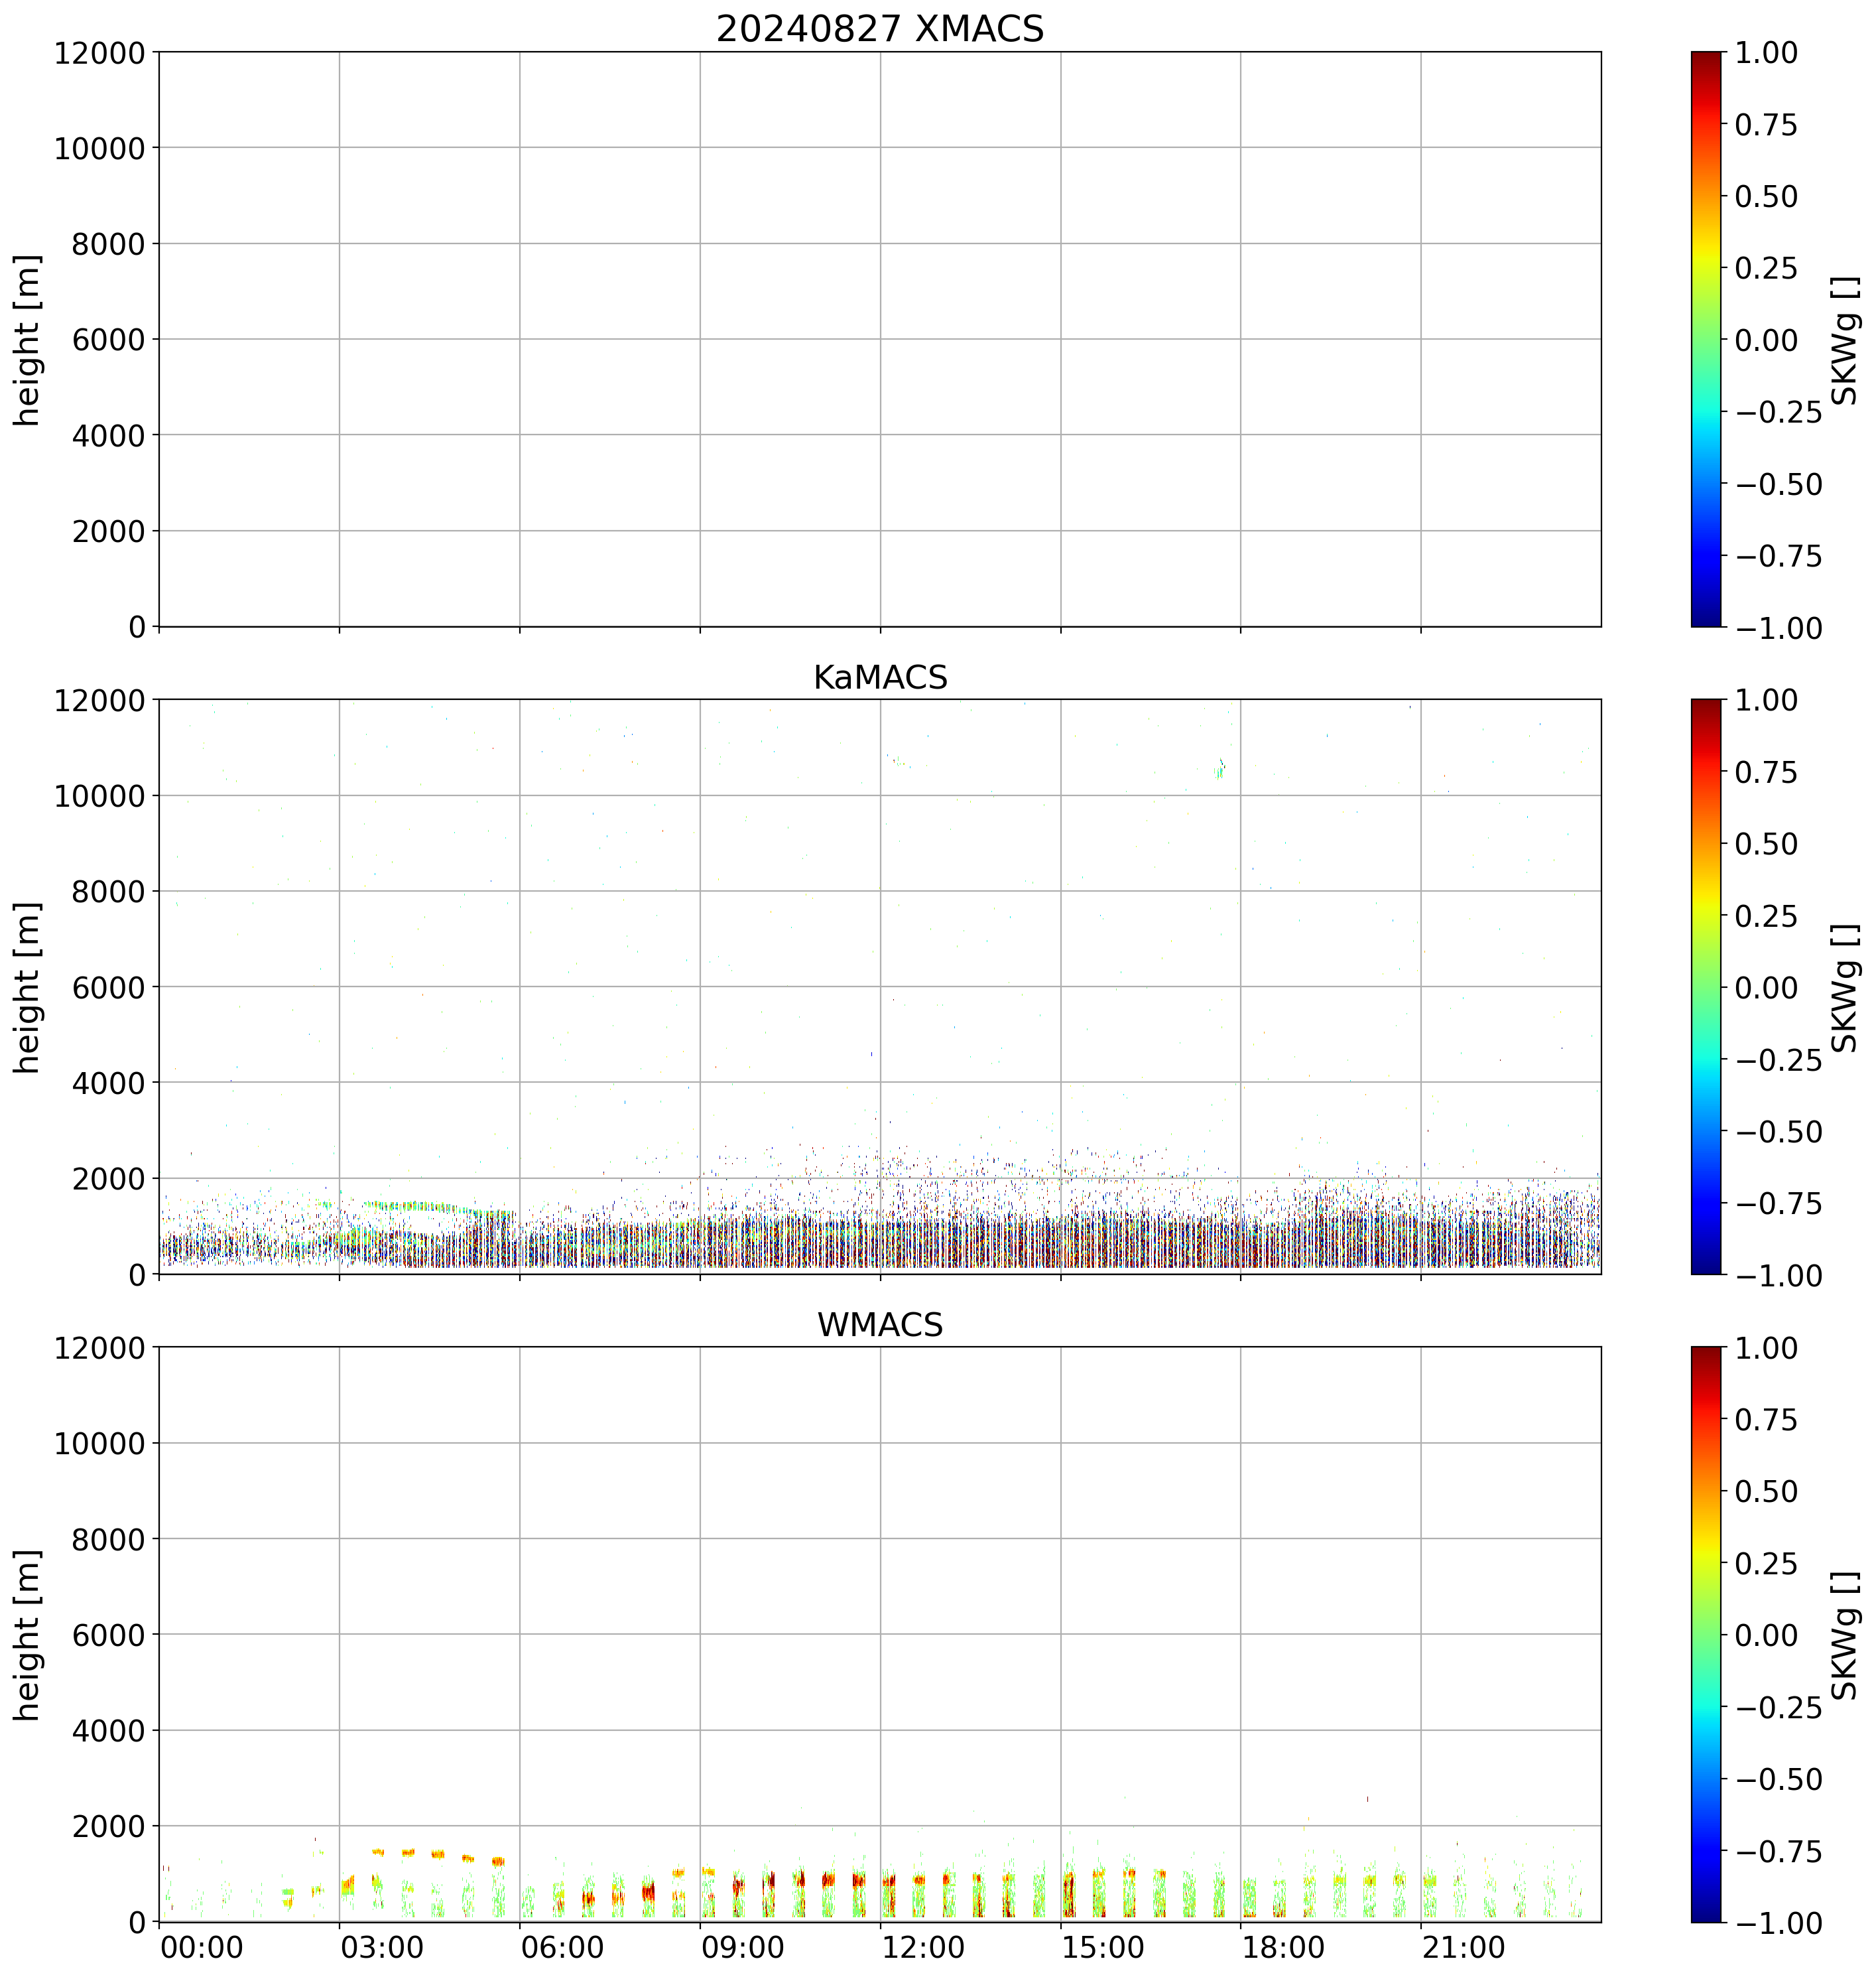This screenshot has height=1977, width=1876.
Task: Click the 12:00 x-axis time label
Action: pos(923,1948)
